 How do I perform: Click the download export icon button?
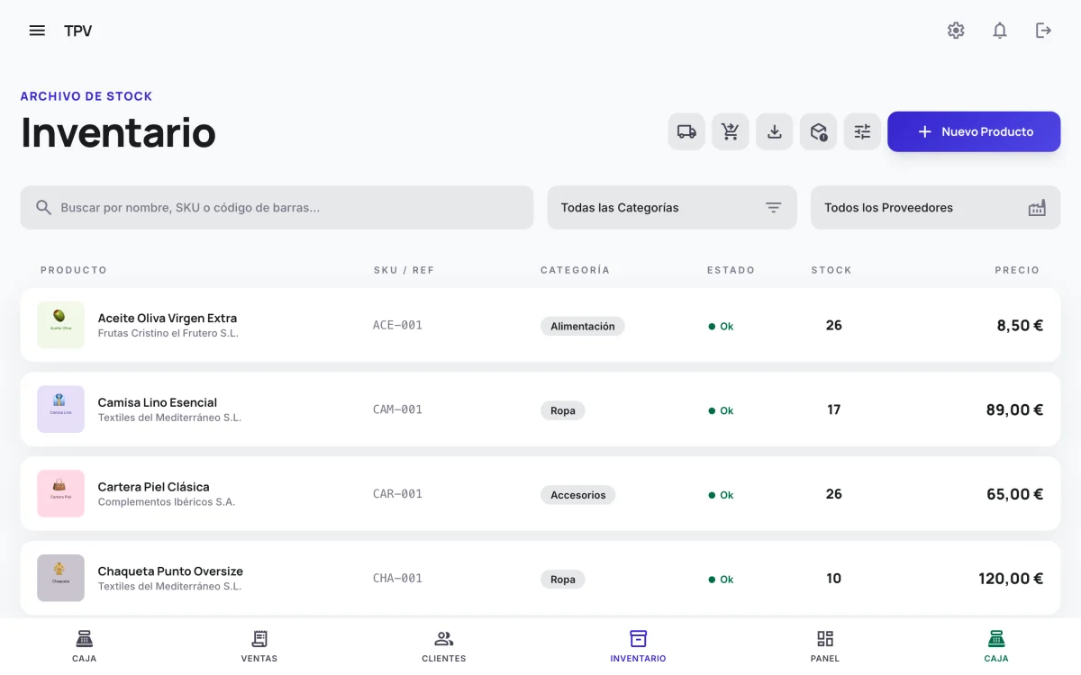click(x=775, y=131)
